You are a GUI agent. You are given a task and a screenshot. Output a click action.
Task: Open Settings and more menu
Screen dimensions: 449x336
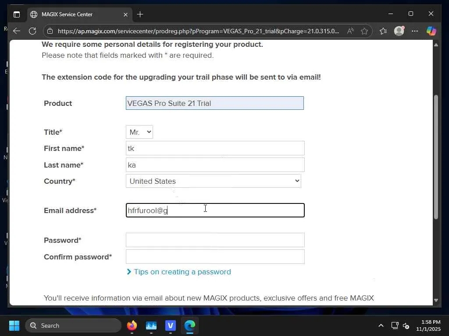[415, 31]
